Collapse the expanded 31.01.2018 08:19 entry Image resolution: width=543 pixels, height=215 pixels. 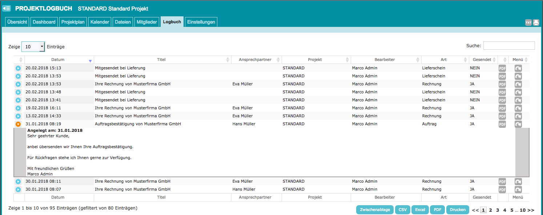(x=18, y=124)
